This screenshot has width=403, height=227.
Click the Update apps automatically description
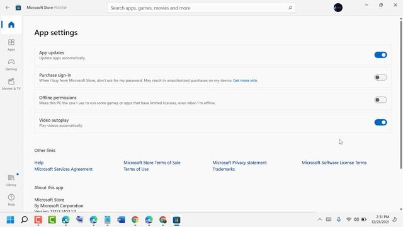[62, 58]
